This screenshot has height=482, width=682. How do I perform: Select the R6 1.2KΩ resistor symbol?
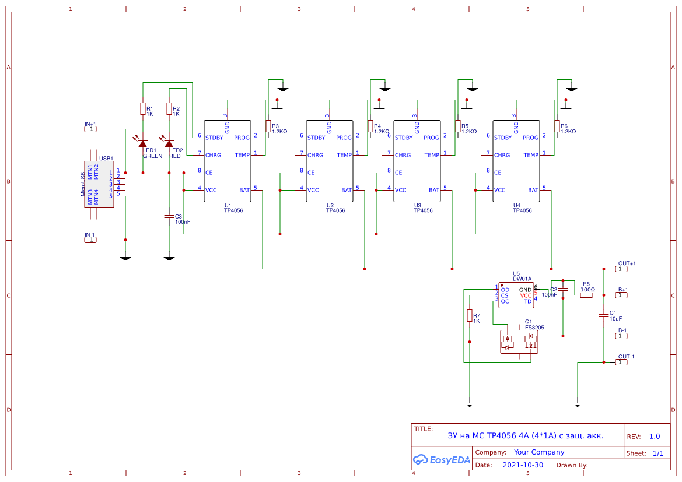tap(557, 126)
